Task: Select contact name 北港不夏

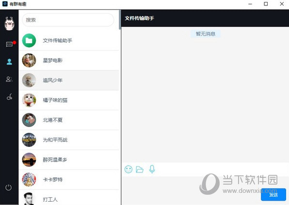Action: pyautogui.click(x=53, y=120)
